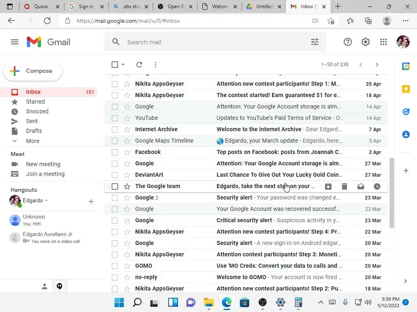Viewport: 417px width, 312px height.
Task: Switch to Hangouts conversations icon at the bottom of the sidebar
Action: [x=59, y=286]
